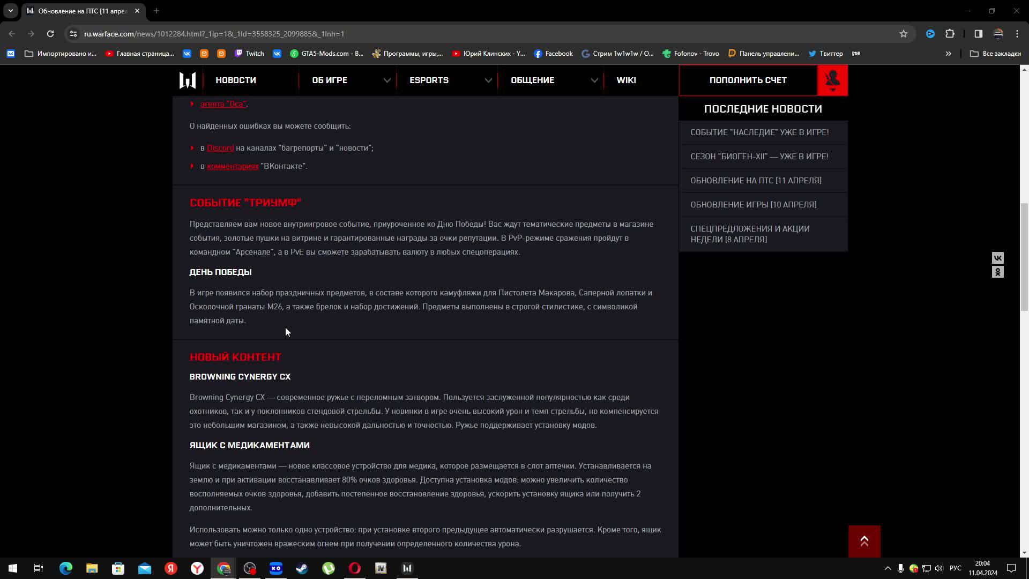Open the Discord link
The image size is (1029, 579).
[x=220, y=148]
